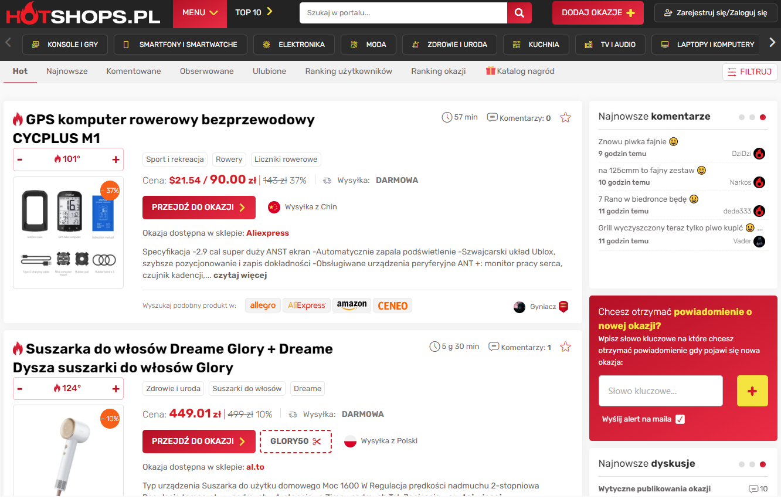Click the HotShops.pl logo

(83, 13)
